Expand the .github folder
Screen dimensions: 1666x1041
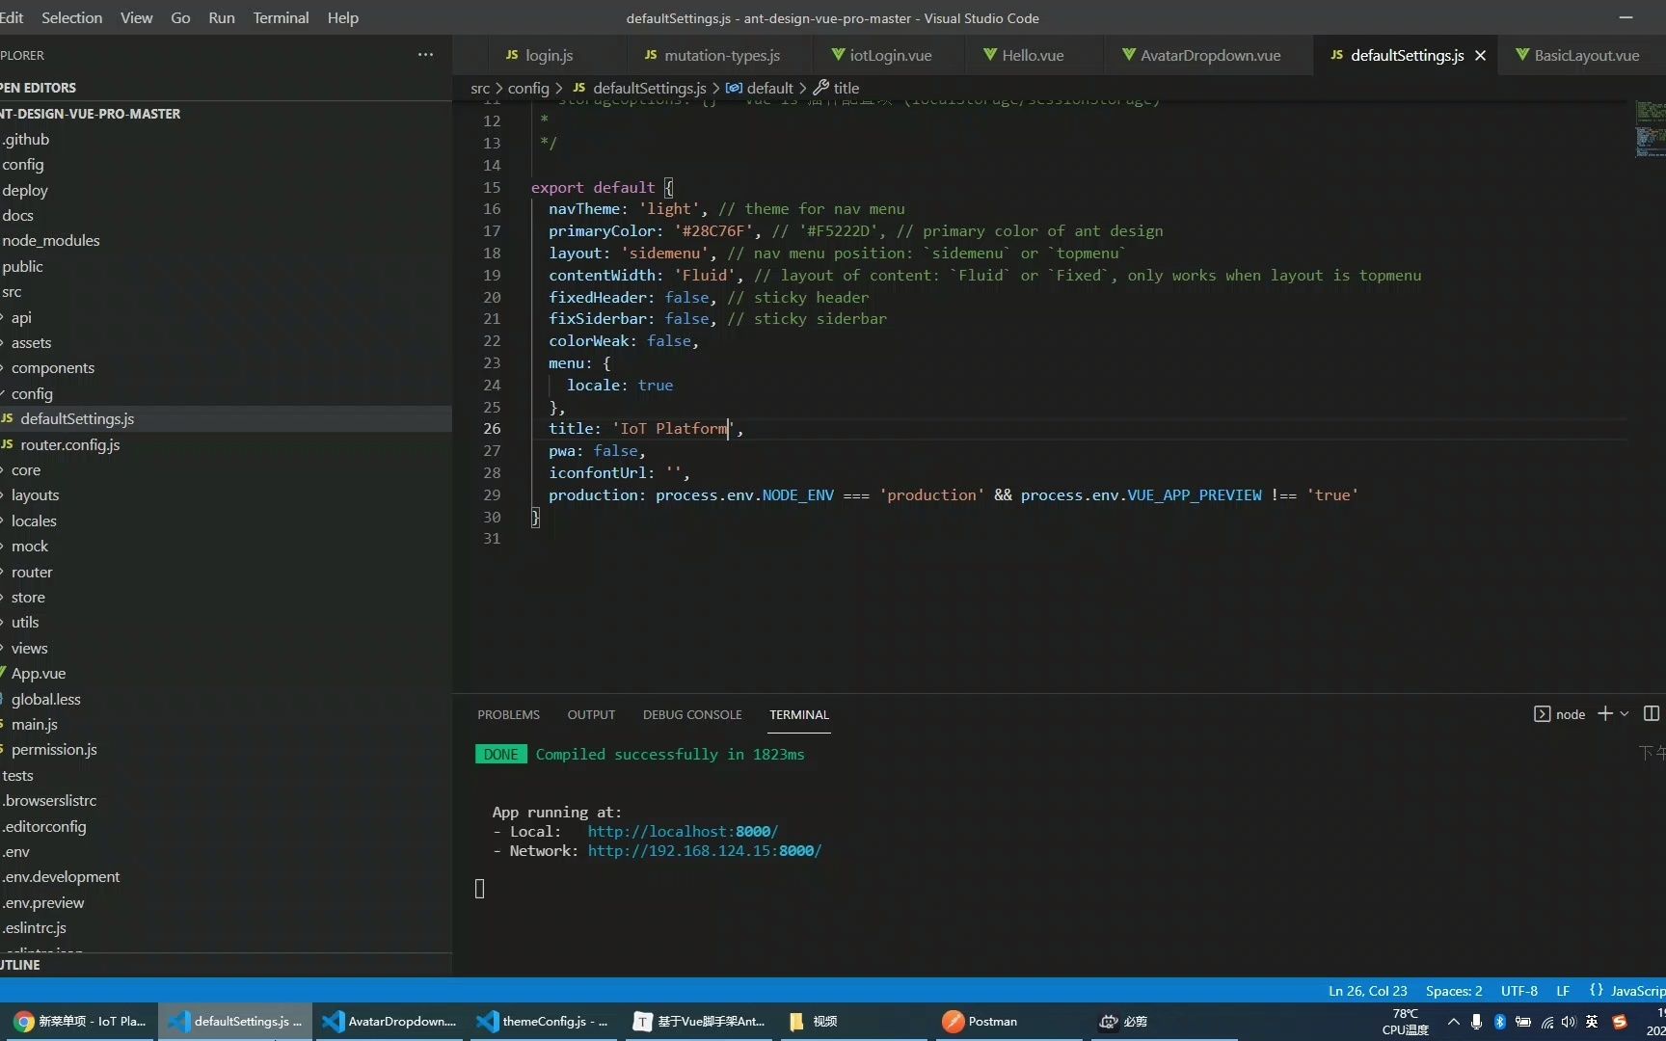pos(226,139)
